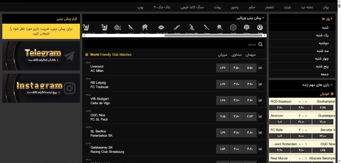This screenshot has width=341, height=163.
Task: Pick OGC Nice live odds 1,65
Action: coord(323,150)
